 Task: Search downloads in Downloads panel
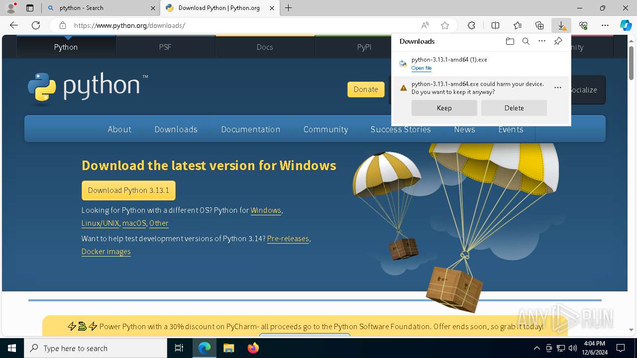tap(526, 41)
